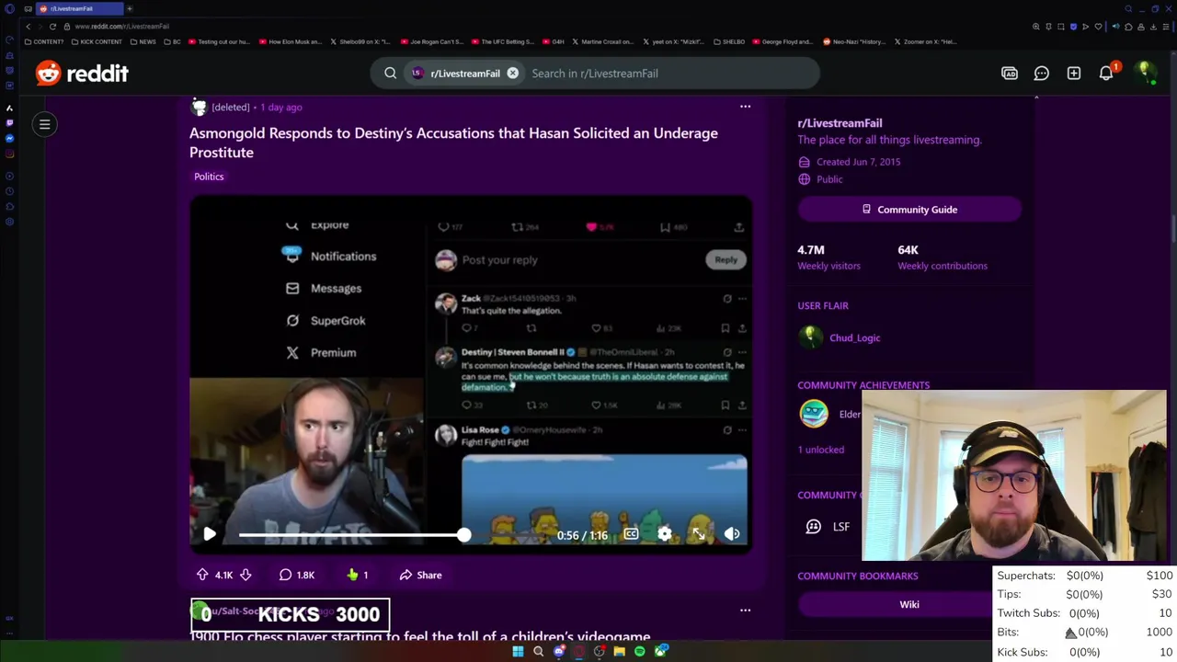Upvote the Asmongold post
This screenshot has width=1177, height=662.
click(x=202, y=575)
